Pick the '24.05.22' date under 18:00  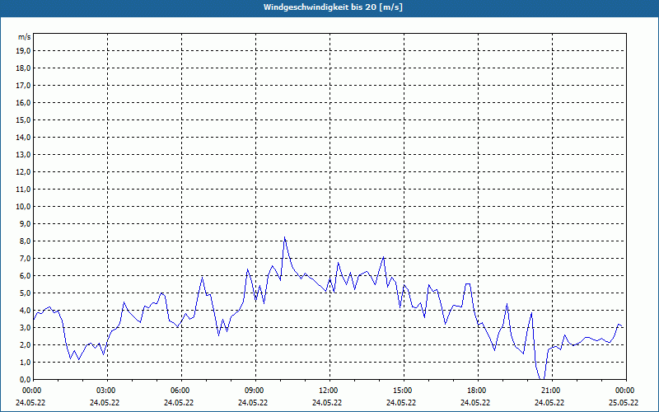pyautogui.click(x=475, y=403)
